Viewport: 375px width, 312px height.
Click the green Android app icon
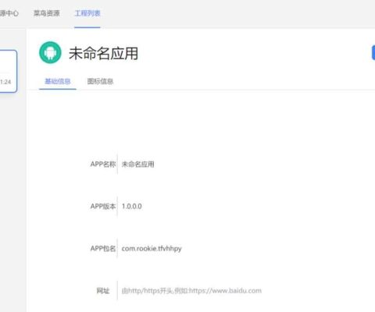50,52
